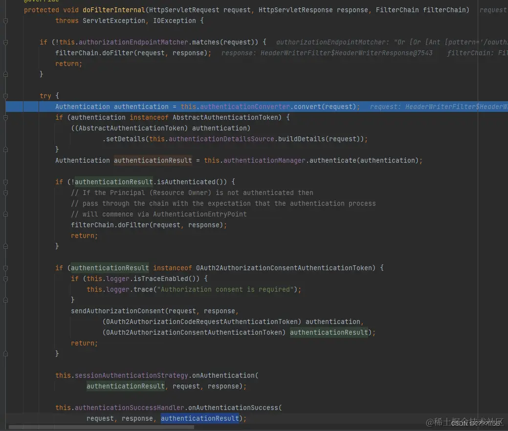Fold the AbstractAuthenticationToken instanceof if block
Viewport: 508px width, 431px height.
[x=5, y=118]
